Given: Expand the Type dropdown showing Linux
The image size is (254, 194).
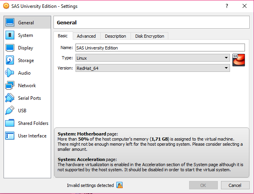Looking at the screenshot, I should point(153,58).
